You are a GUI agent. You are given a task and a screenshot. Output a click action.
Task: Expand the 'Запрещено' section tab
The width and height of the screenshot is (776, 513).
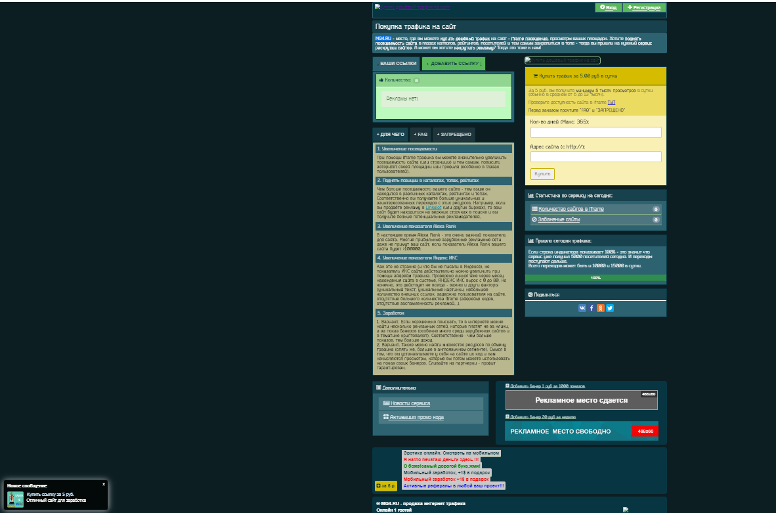pos(454,134)
